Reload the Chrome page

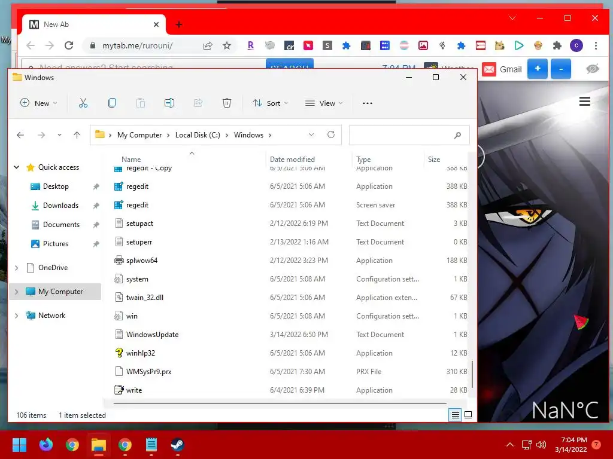tap(69, 45)
